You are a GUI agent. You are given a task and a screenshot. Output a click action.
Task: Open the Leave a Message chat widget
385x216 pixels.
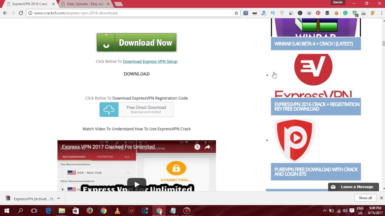(x=353, y=187)
